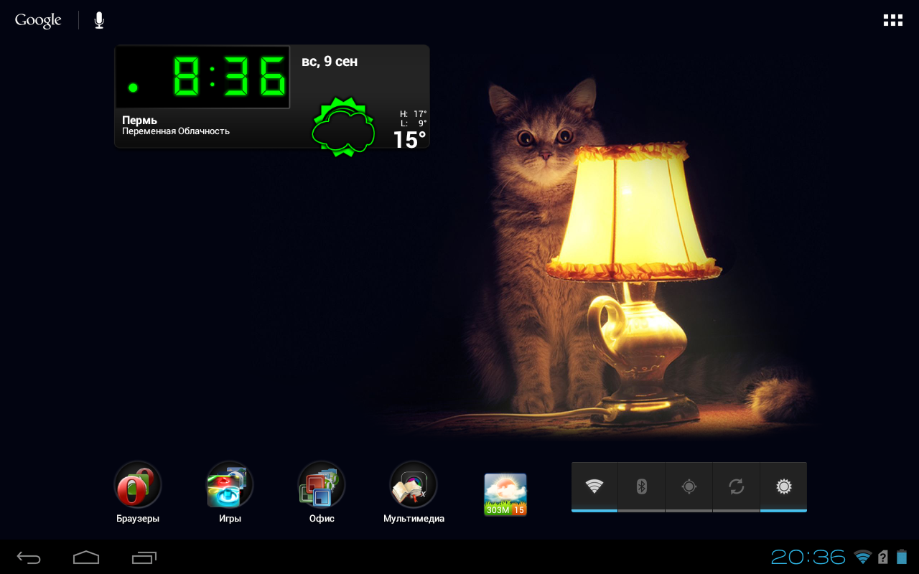Open the recent apps button
This screenshot has height=574, width=919.
(144, 557)
